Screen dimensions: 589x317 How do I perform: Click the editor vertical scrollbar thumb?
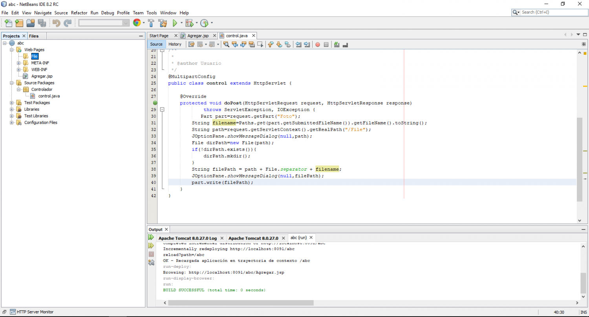(580, 159)
